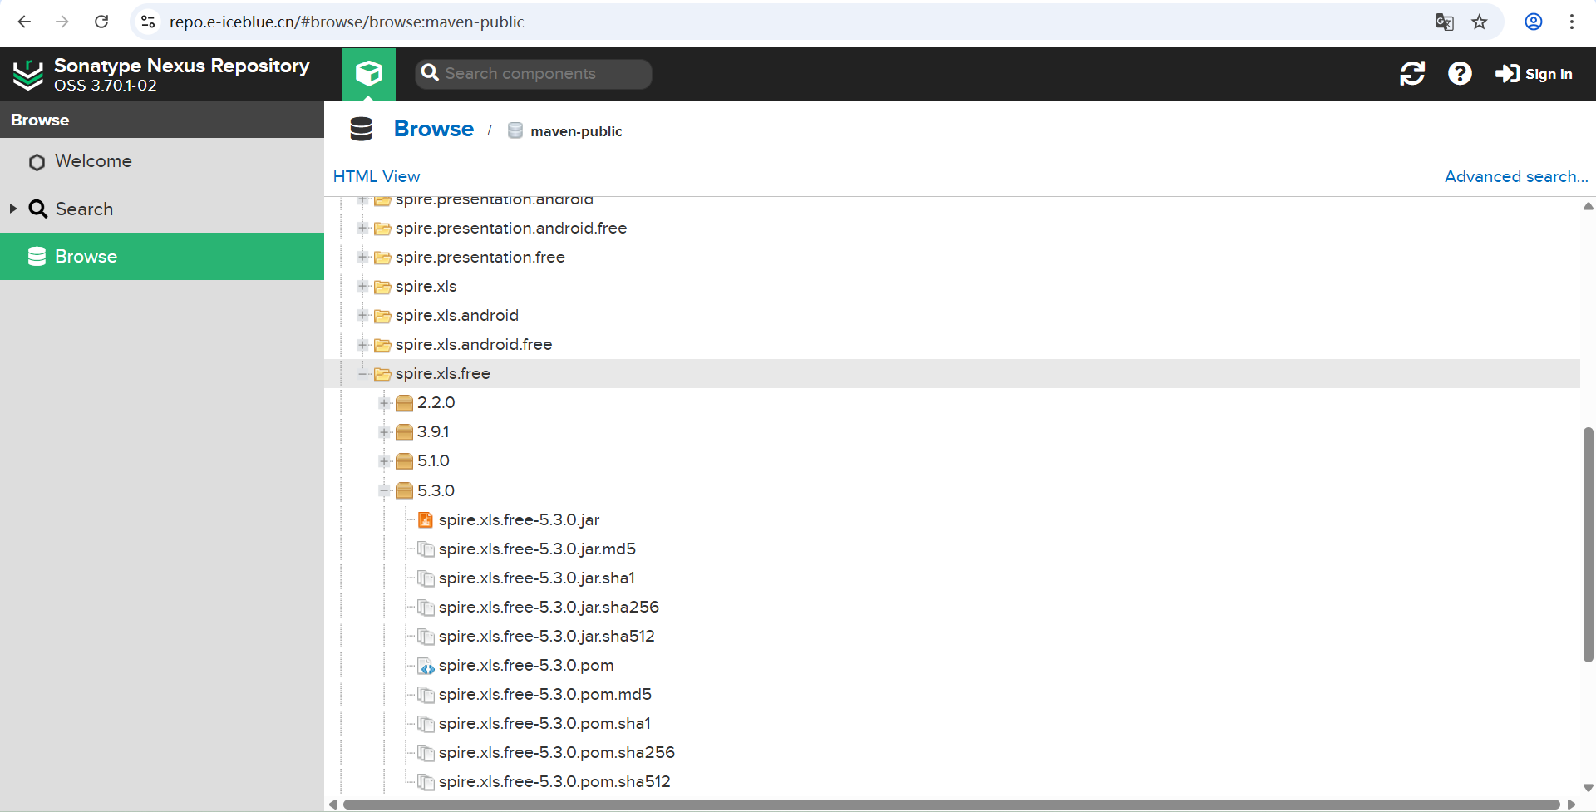Viewport: 1596px width, 812px height.
Task: Open Advanced search
Action: pyautogui.click(x=1515, y=176)
